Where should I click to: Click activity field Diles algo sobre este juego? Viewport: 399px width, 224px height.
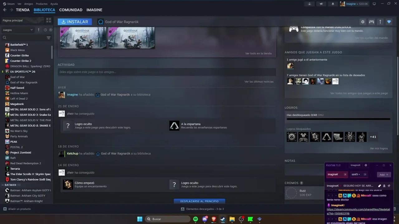(x=167, y=72)
